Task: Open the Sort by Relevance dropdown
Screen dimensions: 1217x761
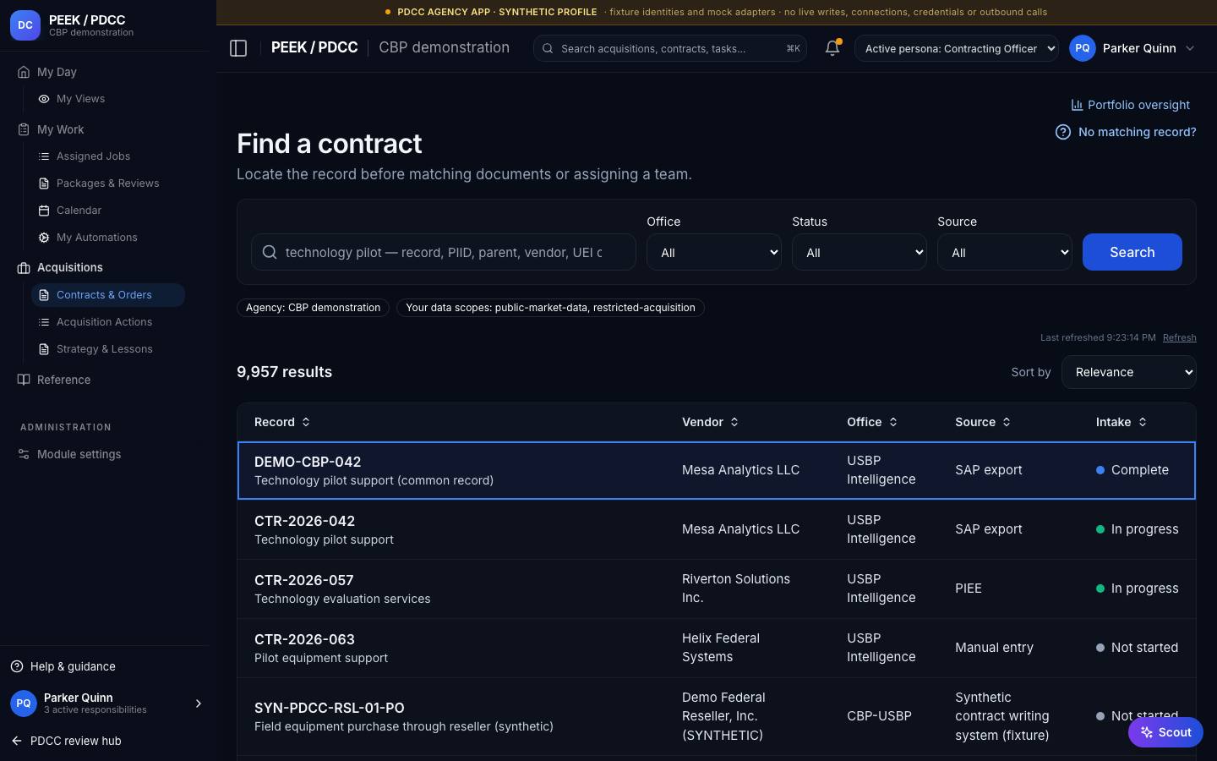Action: (1129, 372)
